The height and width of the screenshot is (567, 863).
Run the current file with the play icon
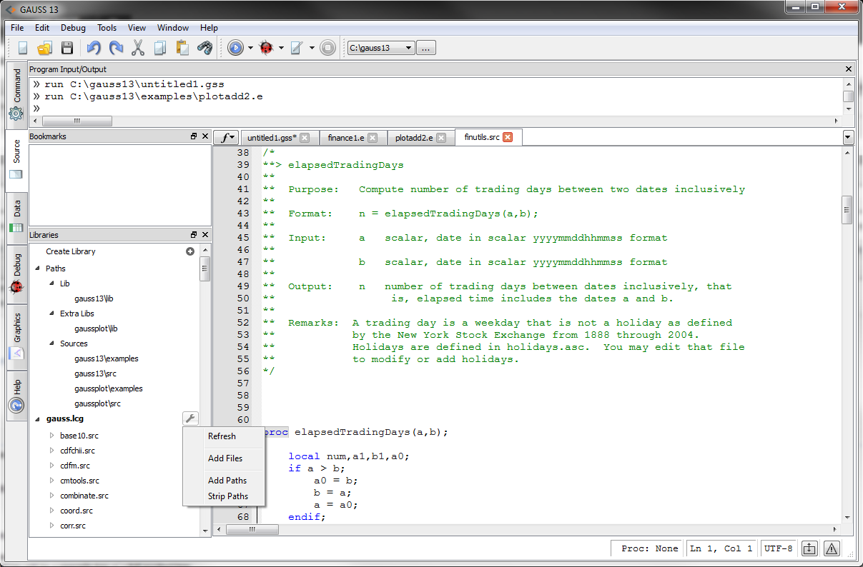(x=235, y=48)
